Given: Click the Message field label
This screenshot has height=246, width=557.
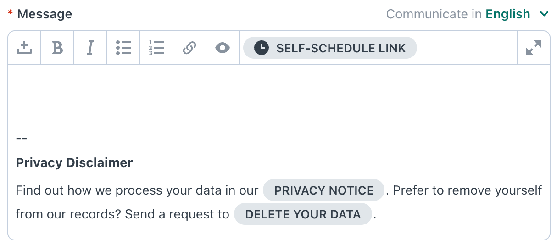Looking at the screenshot, I should (45, 14).
